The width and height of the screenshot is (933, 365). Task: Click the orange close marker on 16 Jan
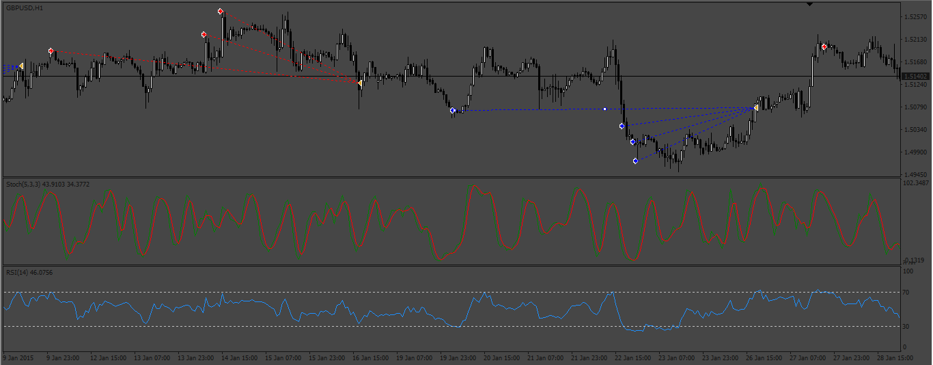pyautogui.click(x=360, y=83)
